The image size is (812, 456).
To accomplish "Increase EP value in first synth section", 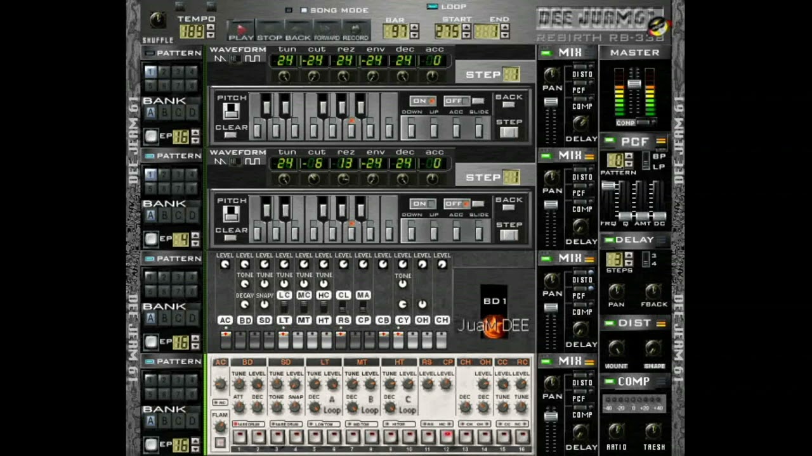I will pos(195,133).
